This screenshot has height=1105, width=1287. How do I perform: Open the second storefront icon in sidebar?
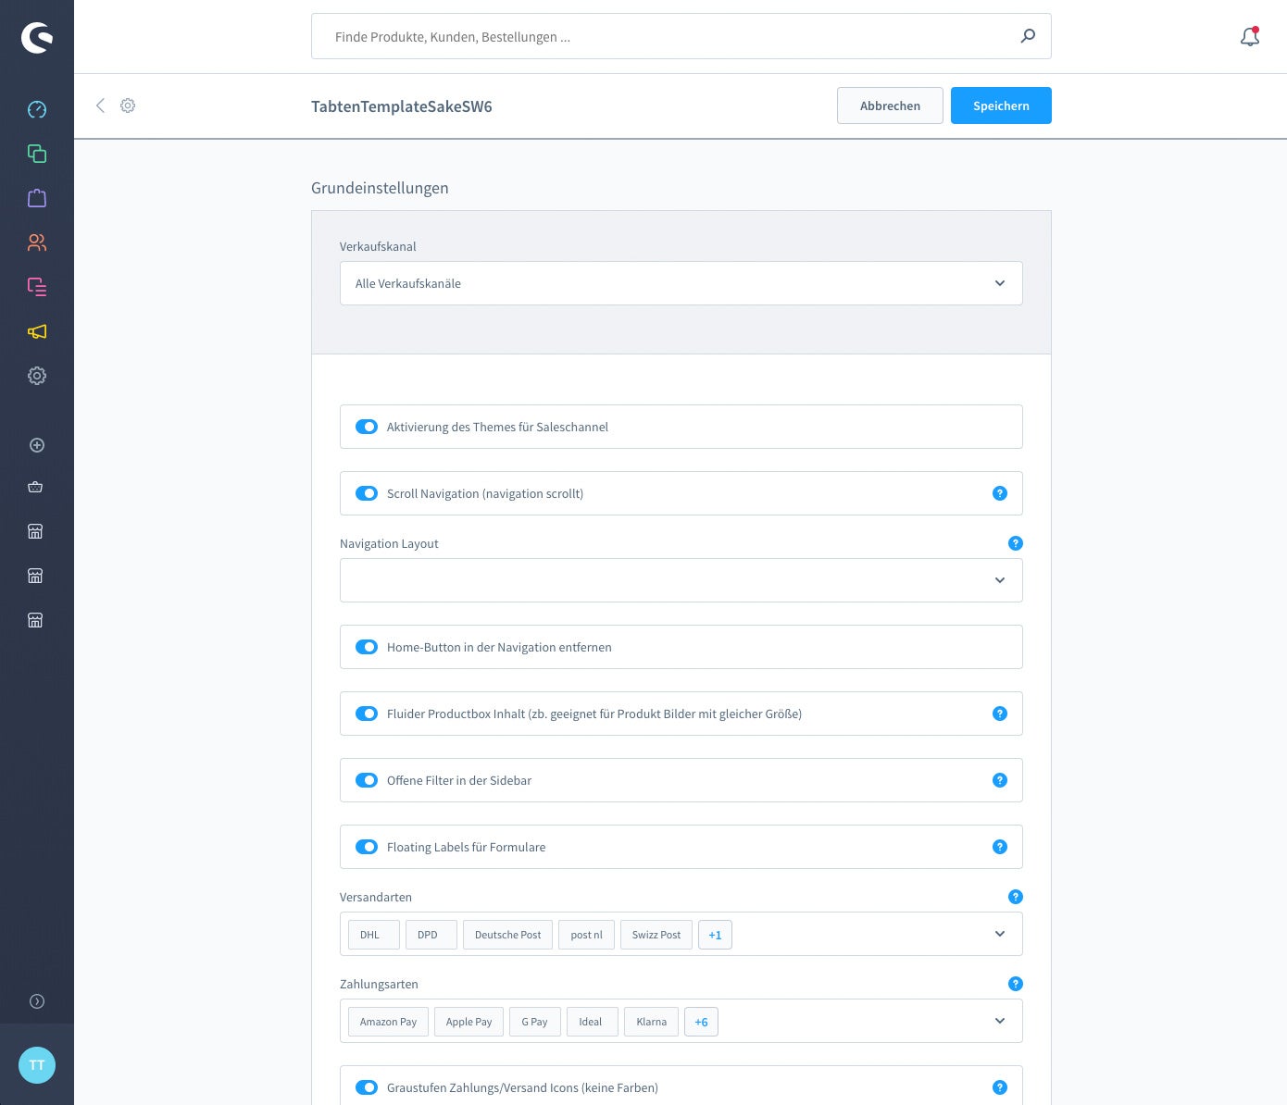[x=35, y=576]
